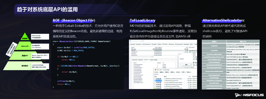This screenshot has width=266, height=99.
Task: Click the 命令执行 pyramid base tier
Action: pos(25,66)
